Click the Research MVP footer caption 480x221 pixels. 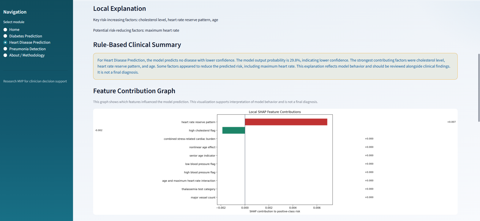35,81
